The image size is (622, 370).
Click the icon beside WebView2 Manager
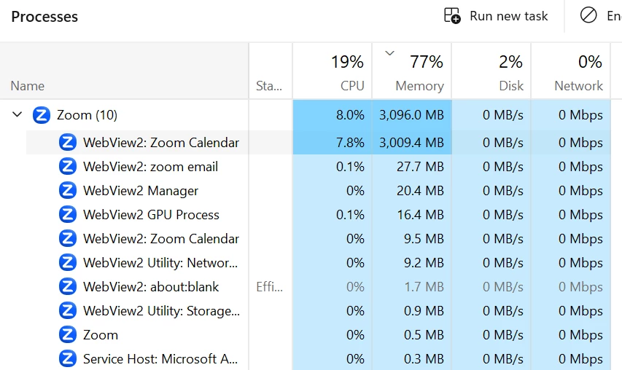pos(67,191)
